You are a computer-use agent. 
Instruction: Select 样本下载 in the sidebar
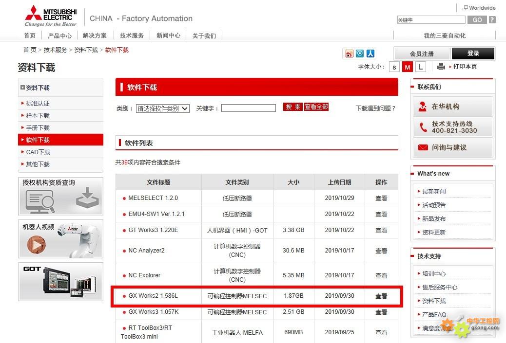coord(60,116)
